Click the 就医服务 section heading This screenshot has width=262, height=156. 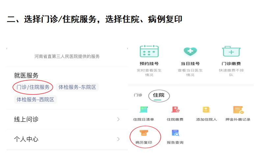point(26,75)
